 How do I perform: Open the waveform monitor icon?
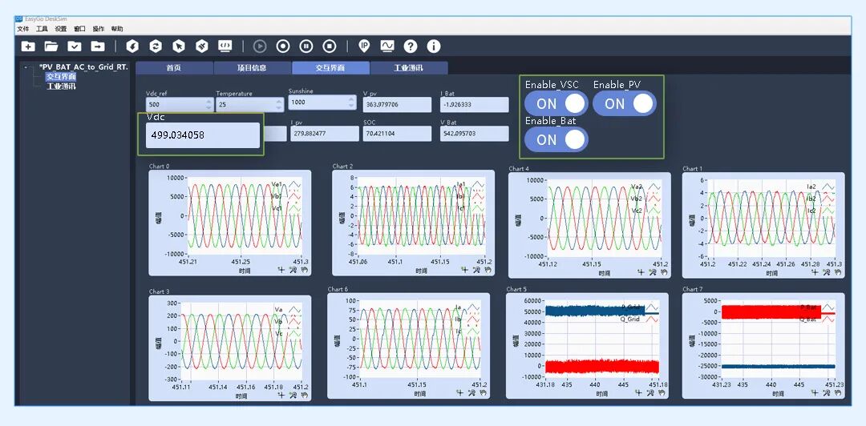(x=387, y=46)
